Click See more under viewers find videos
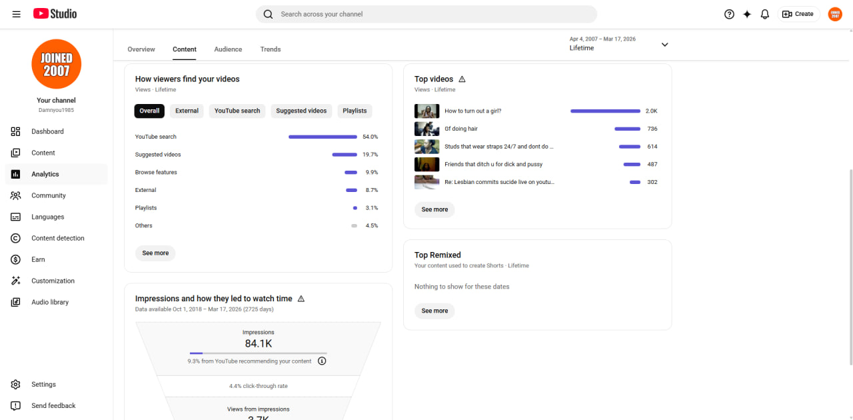The width and height of the screenshot is (853, 420). pos(155,253)
